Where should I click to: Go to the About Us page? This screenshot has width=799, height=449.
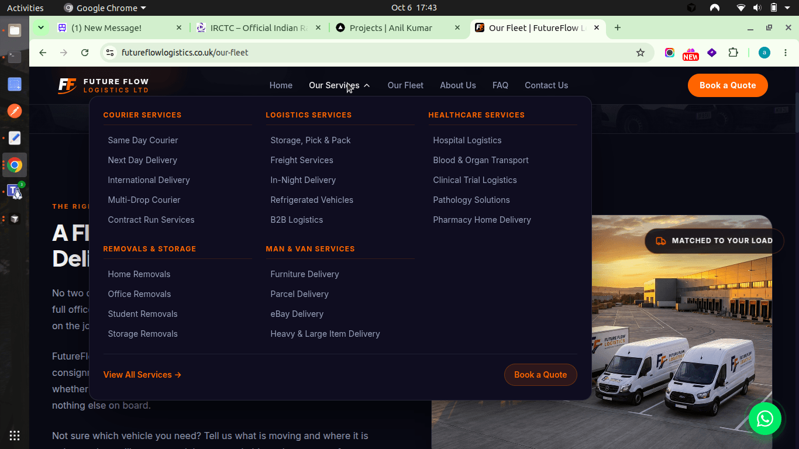[458, 85]
